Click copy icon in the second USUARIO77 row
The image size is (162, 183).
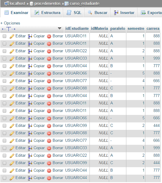[30, 141]
